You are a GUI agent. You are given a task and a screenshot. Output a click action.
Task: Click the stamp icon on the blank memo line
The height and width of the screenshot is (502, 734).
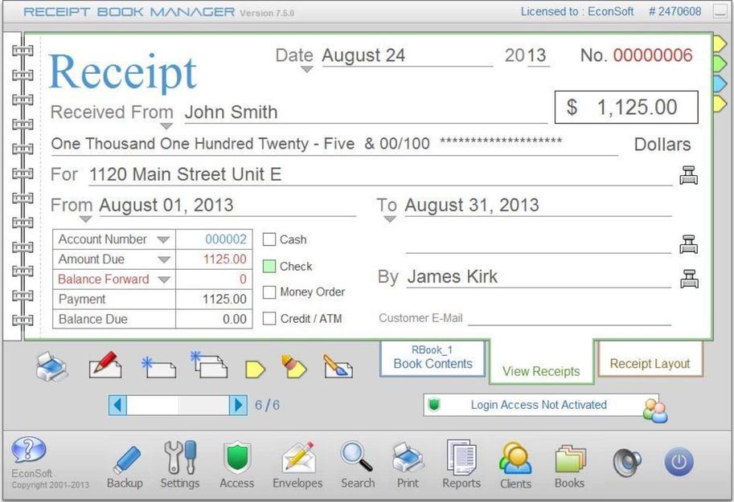click(x=689, y=244)
